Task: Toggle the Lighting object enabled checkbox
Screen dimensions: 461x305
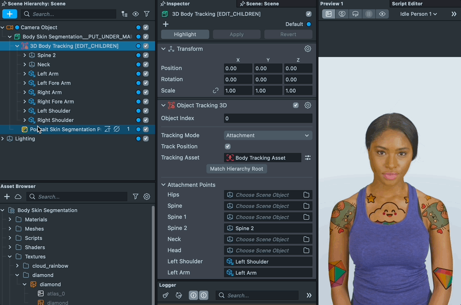Action: coord(146,139)
